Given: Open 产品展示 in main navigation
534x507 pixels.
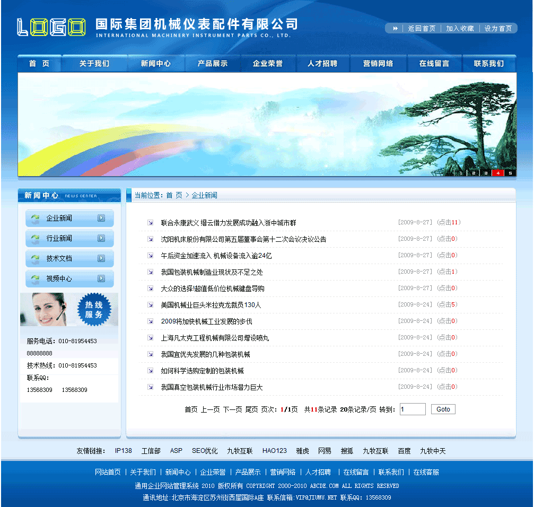Looking at the screenshot, I should (213, 63).
